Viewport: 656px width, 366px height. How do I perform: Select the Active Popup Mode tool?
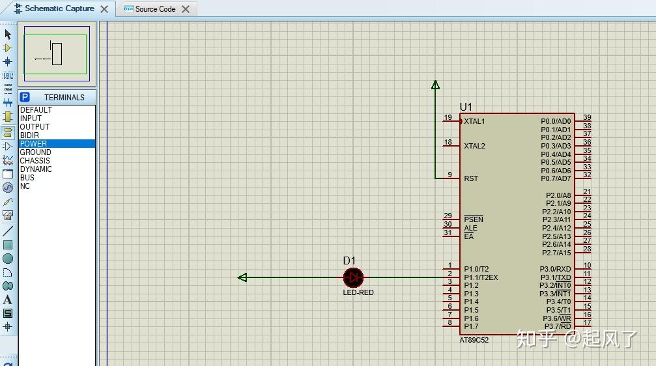point(8,174)
